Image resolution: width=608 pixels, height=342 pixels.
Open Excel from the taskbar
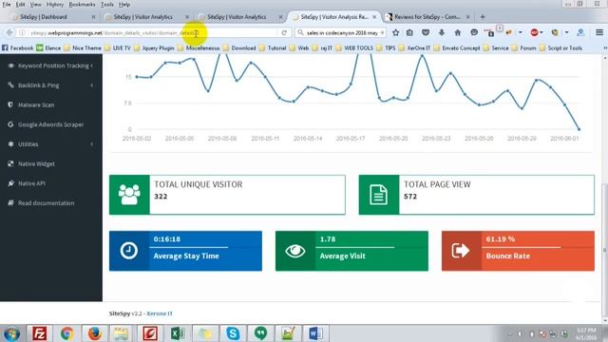[x=178, y=333]
